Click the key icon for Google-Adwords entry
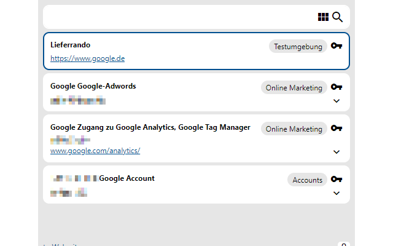 336,87
